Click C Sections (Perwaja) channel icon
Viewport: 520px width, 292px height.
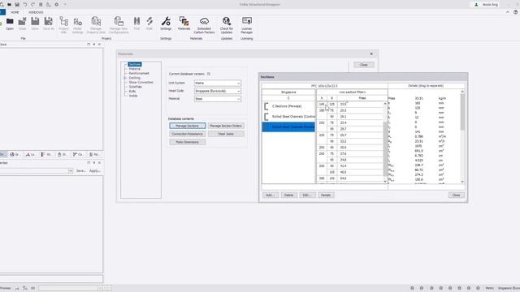point(266,106)
